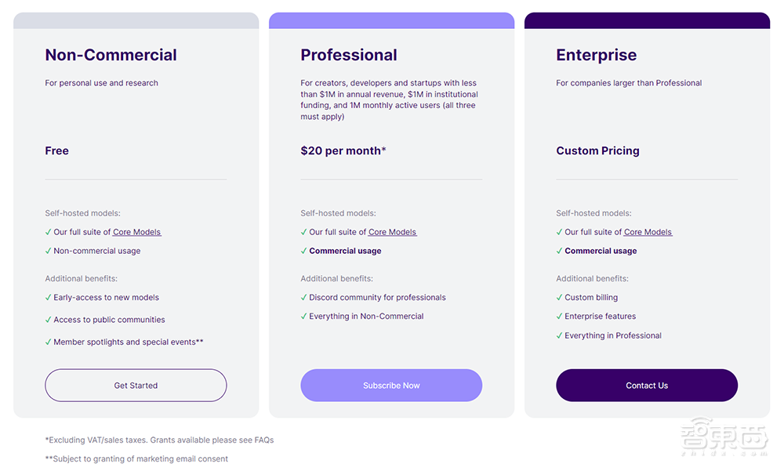This screenshot has height=471, width=784.
Task: Click the $20 per month price text
Action: coord(343,150)
